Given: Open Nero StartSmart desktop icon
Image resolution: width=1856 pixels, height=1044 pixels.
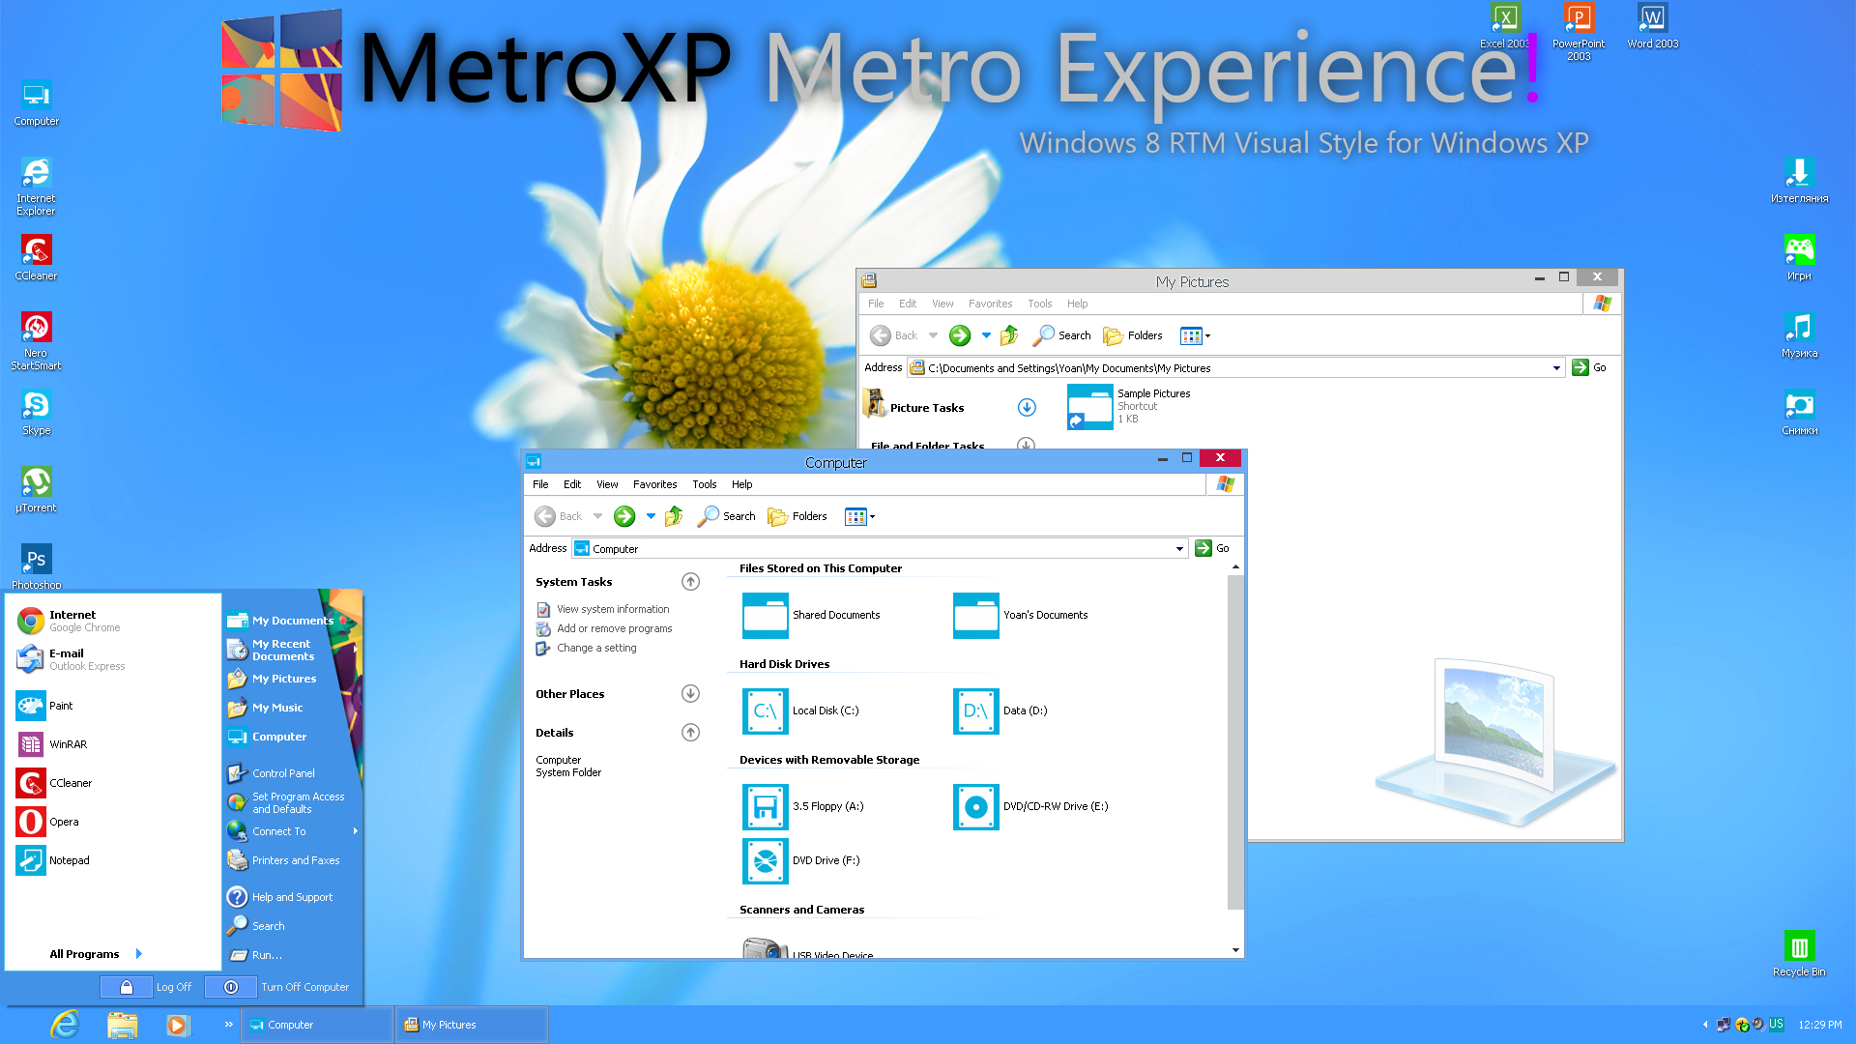Looking at the screenshot, I should (36, 340).
